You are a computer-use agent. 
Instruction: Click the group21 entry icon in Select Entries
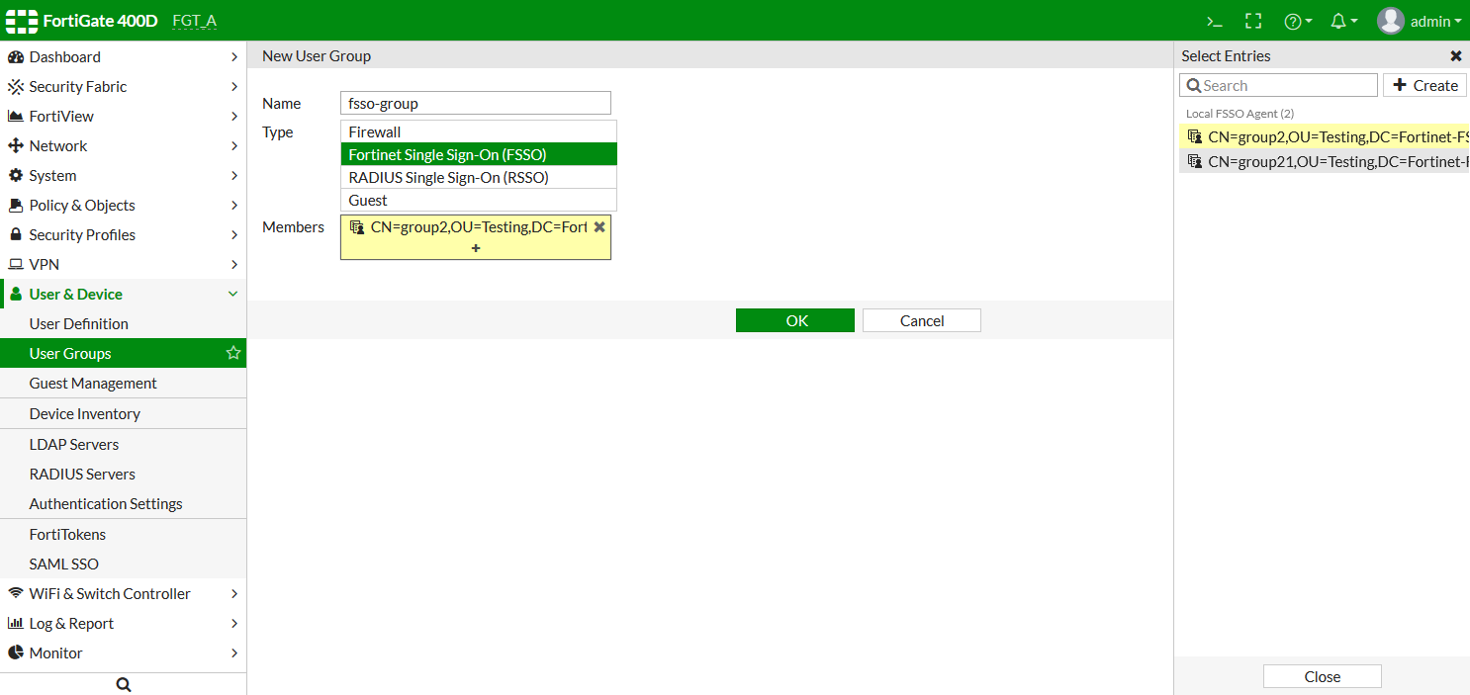click(x=1195, y=161)
